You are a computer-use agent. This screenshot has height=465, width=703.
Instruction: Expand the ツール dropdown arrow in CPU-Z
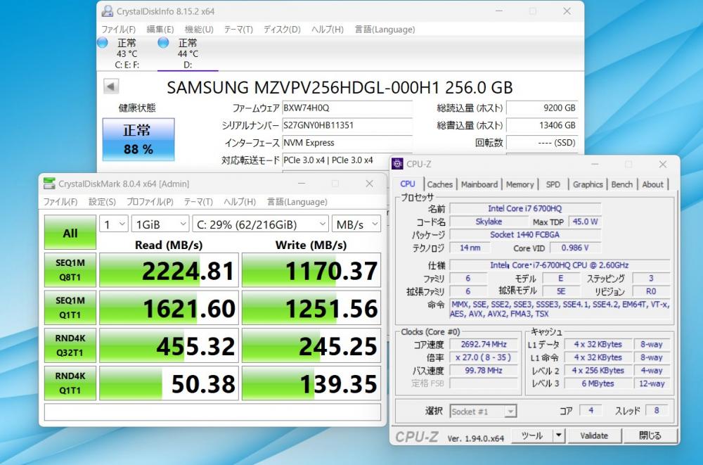559,435
